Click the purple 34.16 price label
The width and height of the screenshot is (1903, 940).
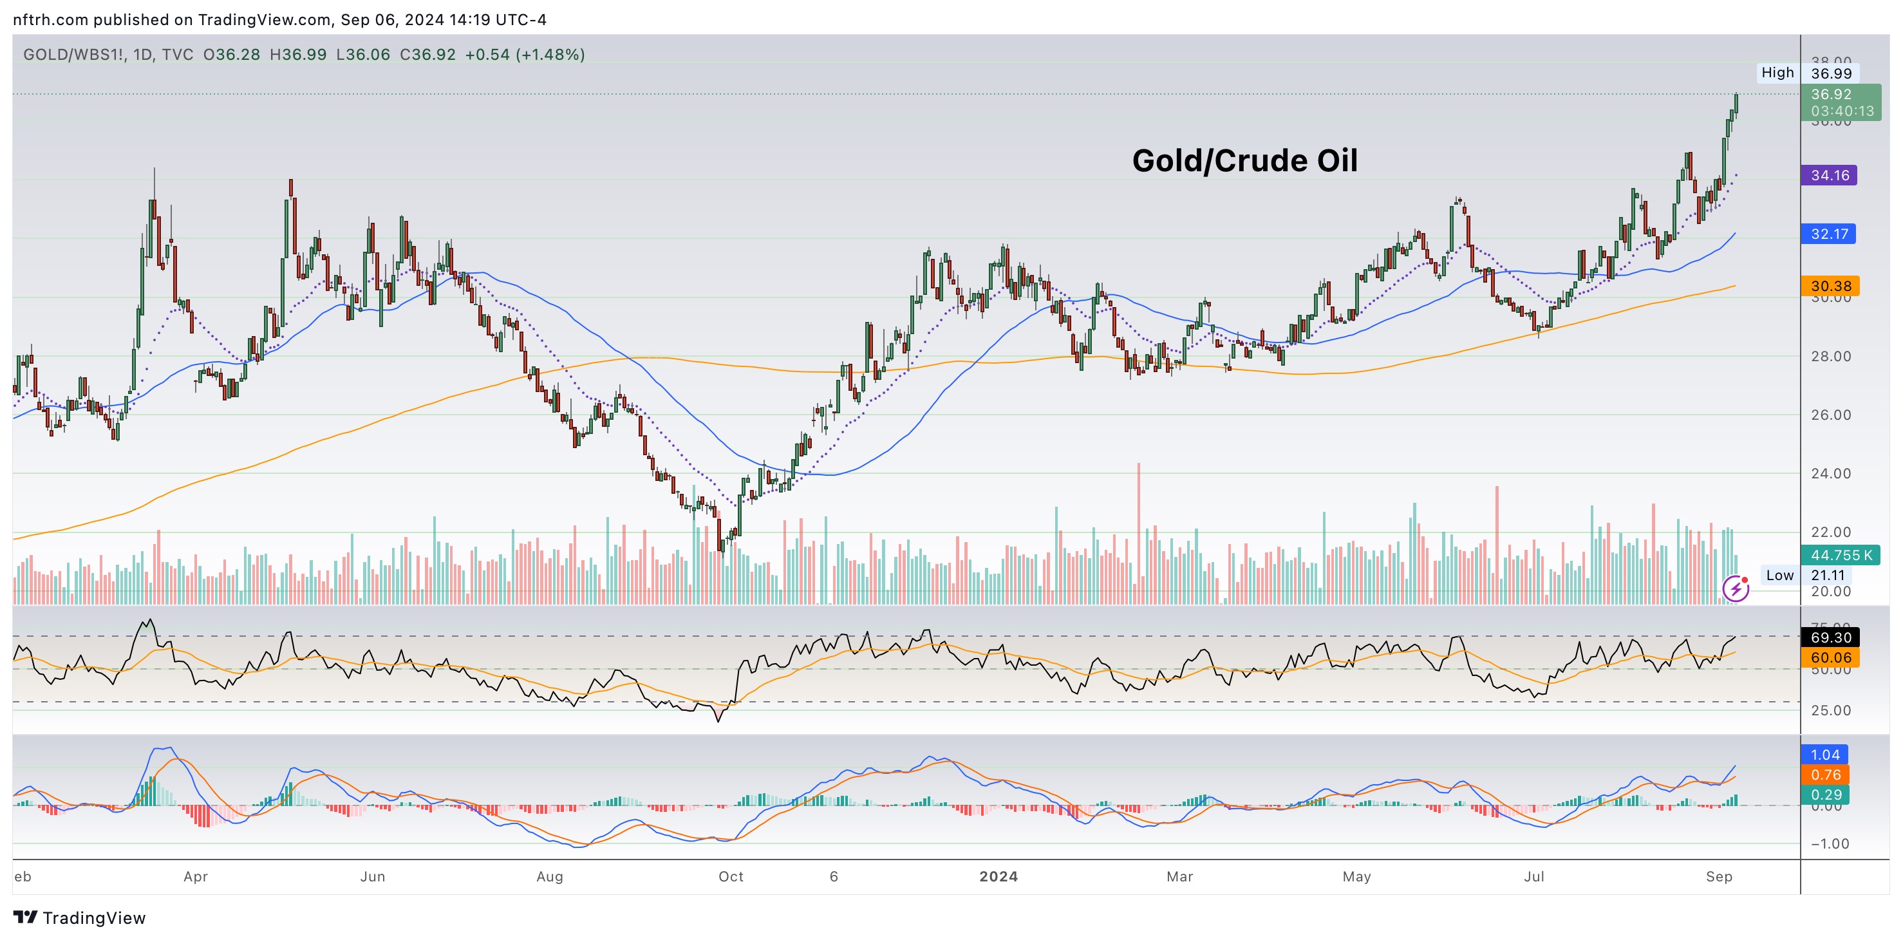1829,175
